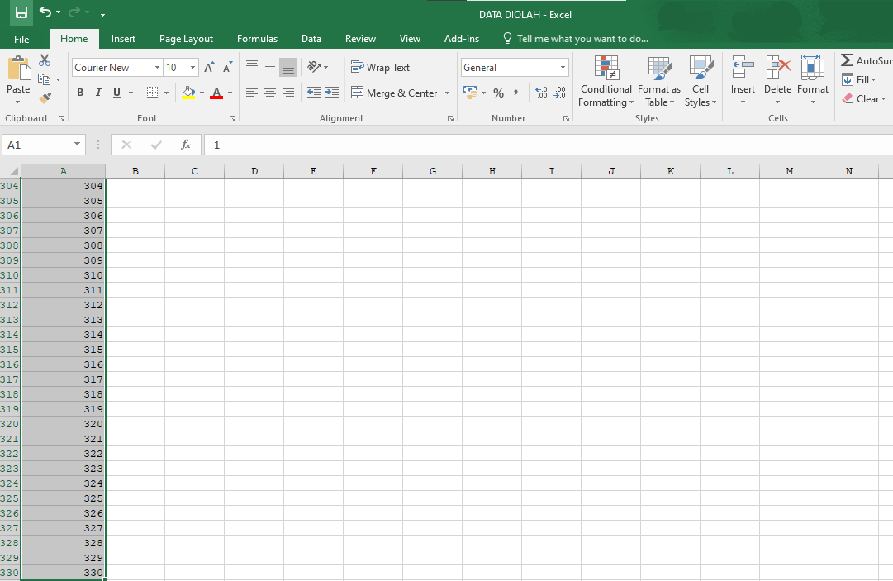The image size is (893, 581).
Task: Toggle Italic formatting
Action: (x=98, y=93)
